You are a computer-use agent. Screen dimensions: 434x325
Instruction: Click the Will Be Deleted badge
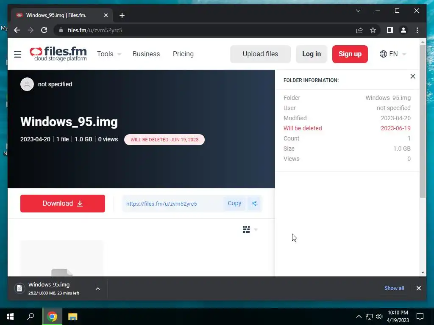(x=164, y=140)
